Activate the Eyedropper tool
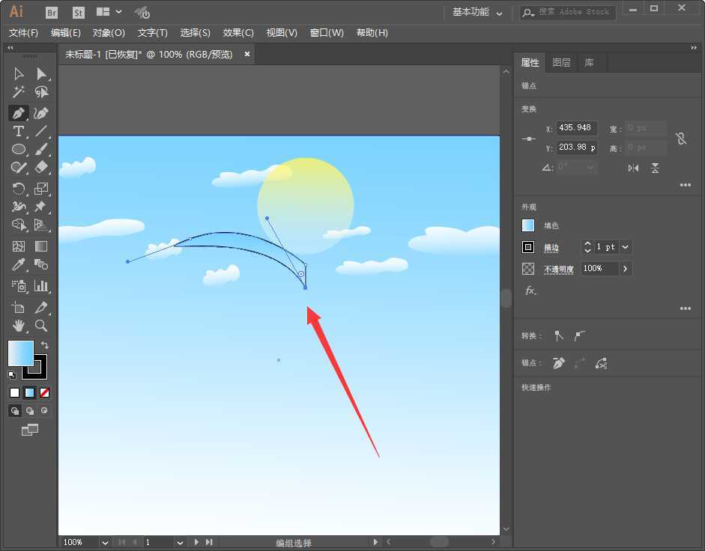 19,264
